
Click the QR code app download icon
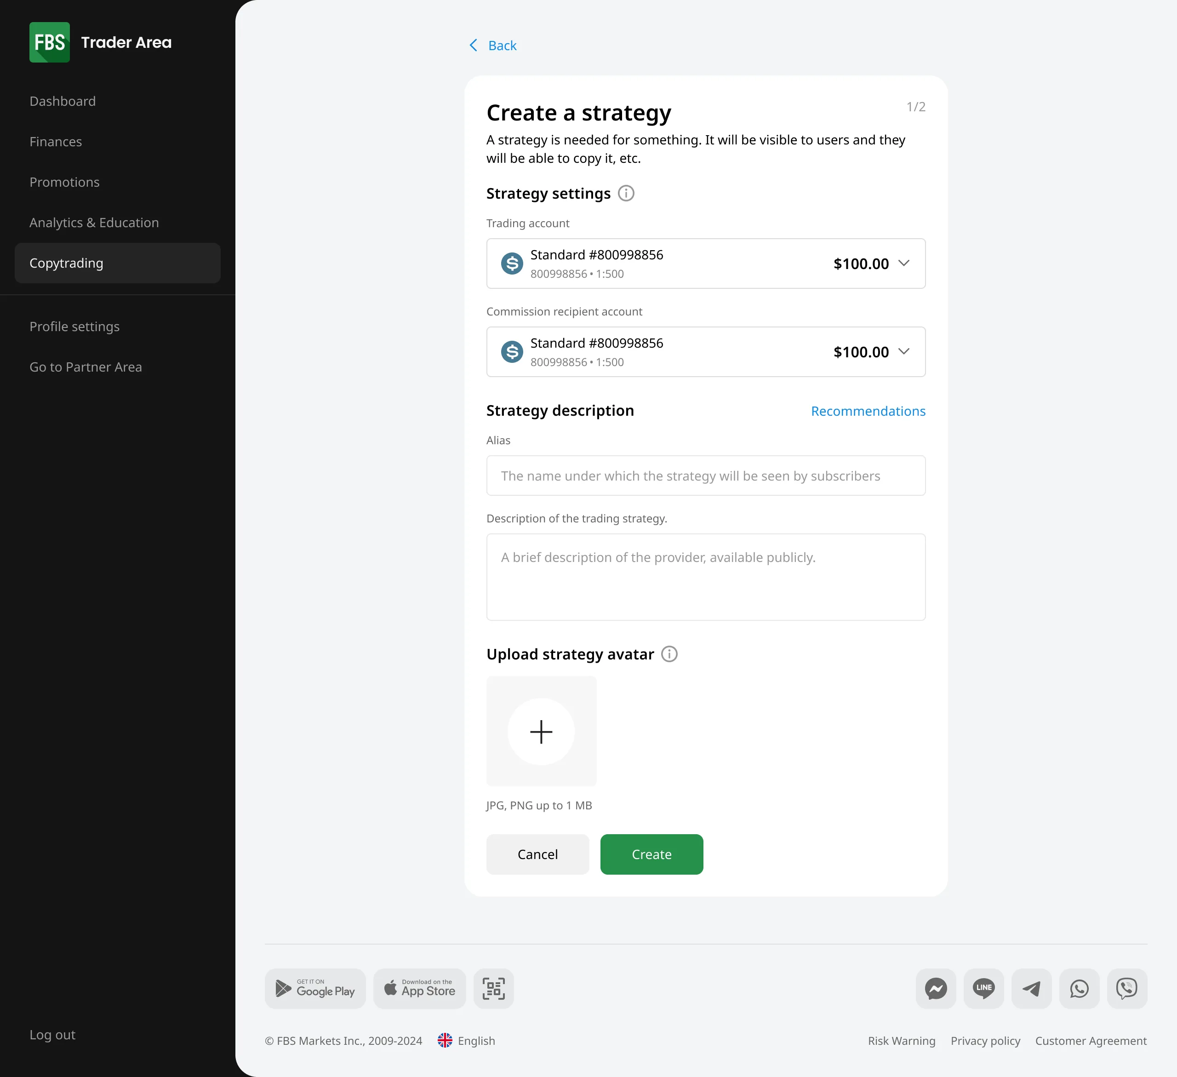[493, 988]
